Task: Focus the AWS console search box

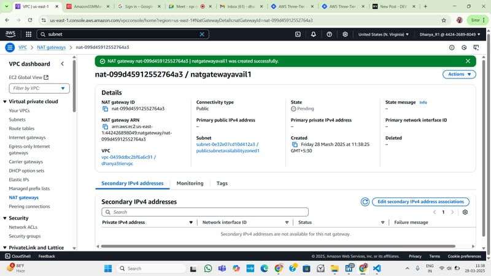Action: (123, 34)
